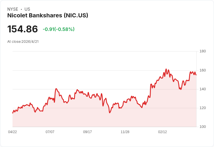214x147 pixels.
Task: Click the 02/12 date on the x-axis
Action: (x=163, y=132)
